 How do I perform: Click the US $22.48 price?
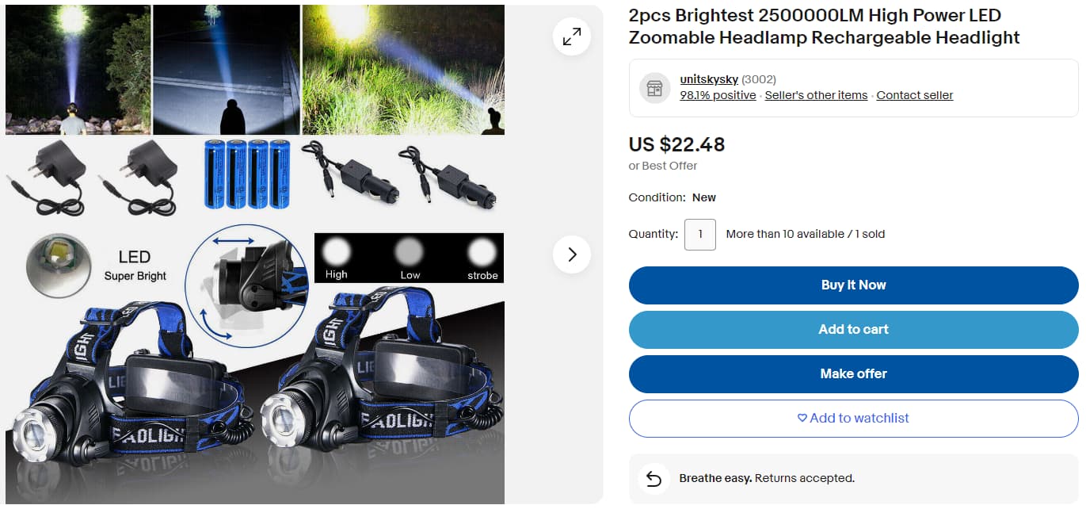pos(676,144)
